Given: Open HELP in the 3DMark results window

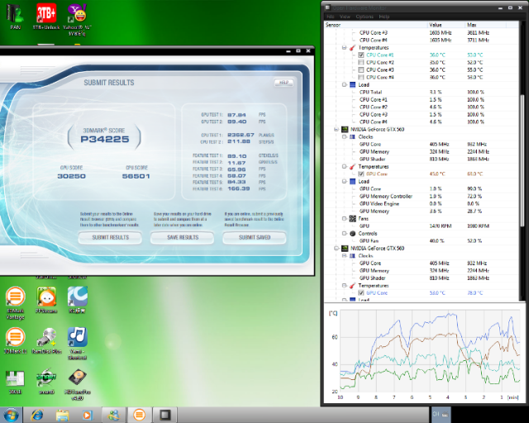Looking at the screenshot, I should coord(284,83).
